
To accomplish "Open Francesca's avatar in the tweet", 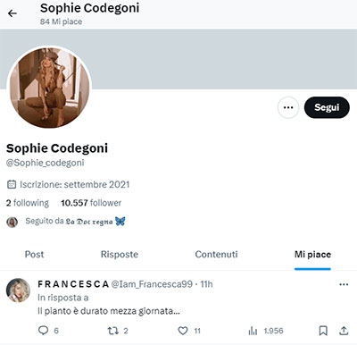I will (18, 290).
